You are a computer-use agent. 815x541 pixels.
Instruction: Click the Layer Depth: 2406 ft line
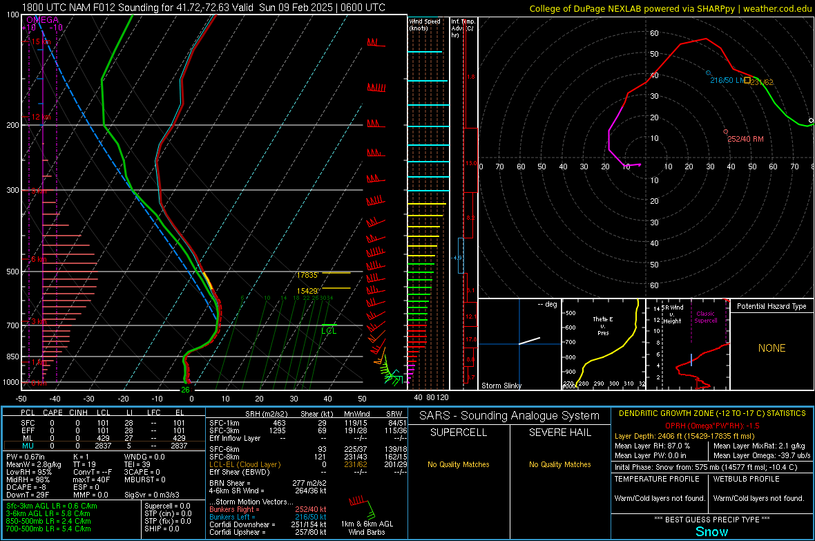(684, 436)
